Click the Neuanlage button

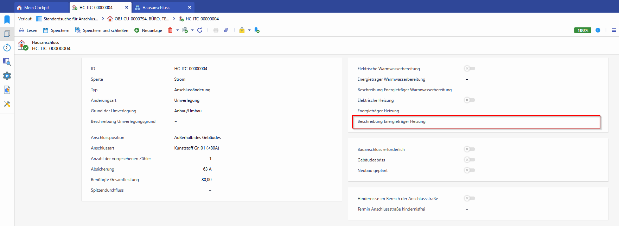coord(148,30)
